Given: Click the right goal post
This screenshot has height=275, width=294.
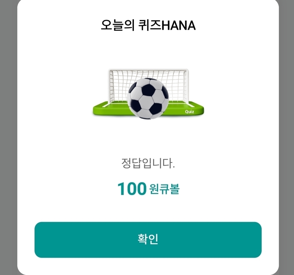Looking at the screenshot, I should pyautogui.click(x=187, y=86).
